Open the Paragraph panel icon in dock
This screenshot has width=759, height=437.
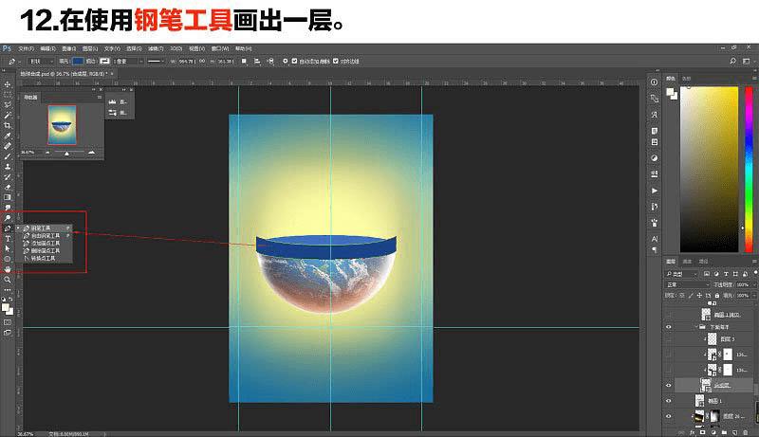coord(655,250)
